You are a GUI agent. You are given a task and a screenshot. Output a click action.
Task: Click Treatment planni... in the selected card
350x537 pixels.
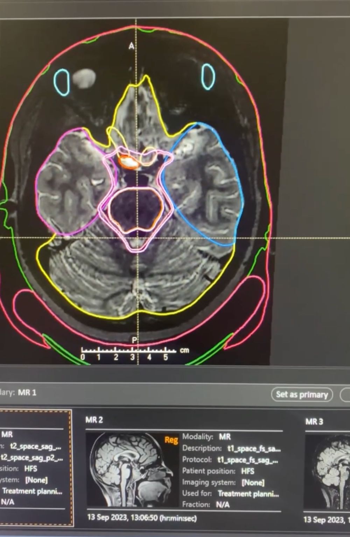point(32,491)
